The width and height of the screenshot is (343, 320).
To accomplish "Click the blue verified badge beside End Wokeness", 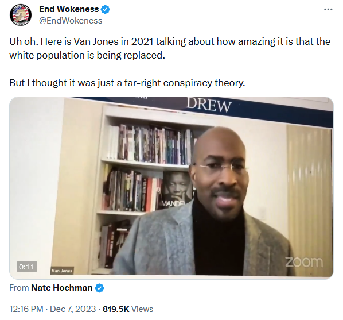I will pos(105,9).
